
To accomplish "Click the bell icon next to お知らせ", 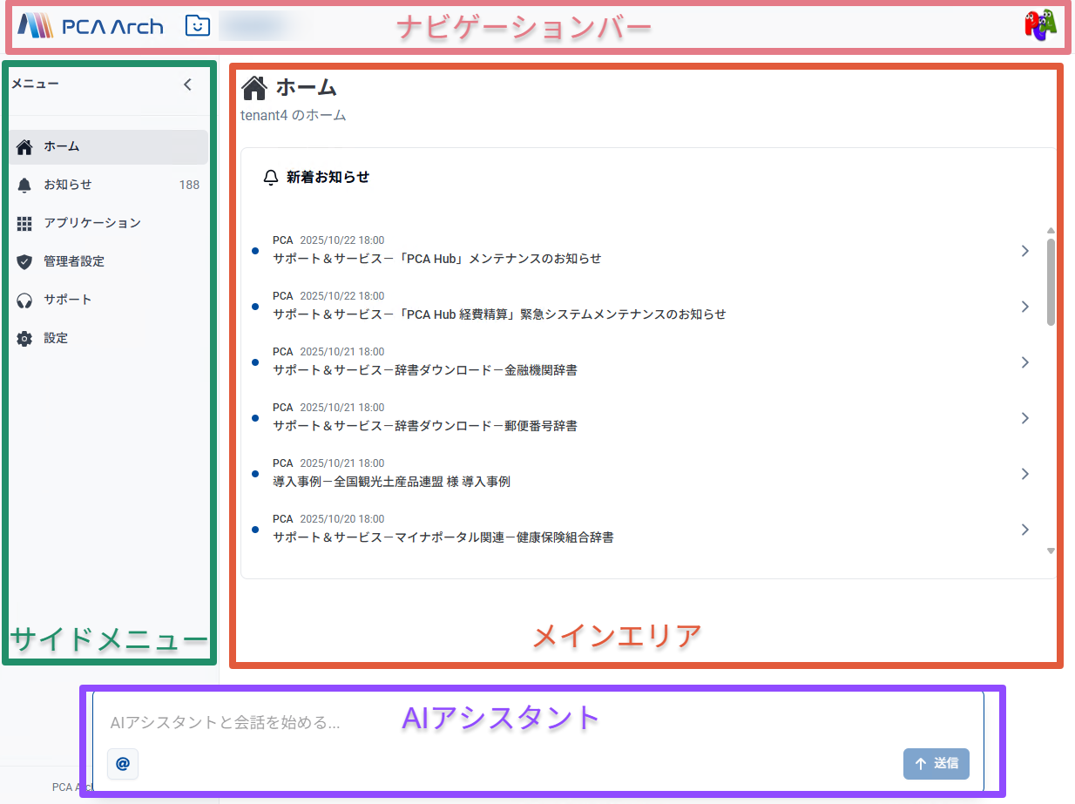I will [x=24, y=185].
